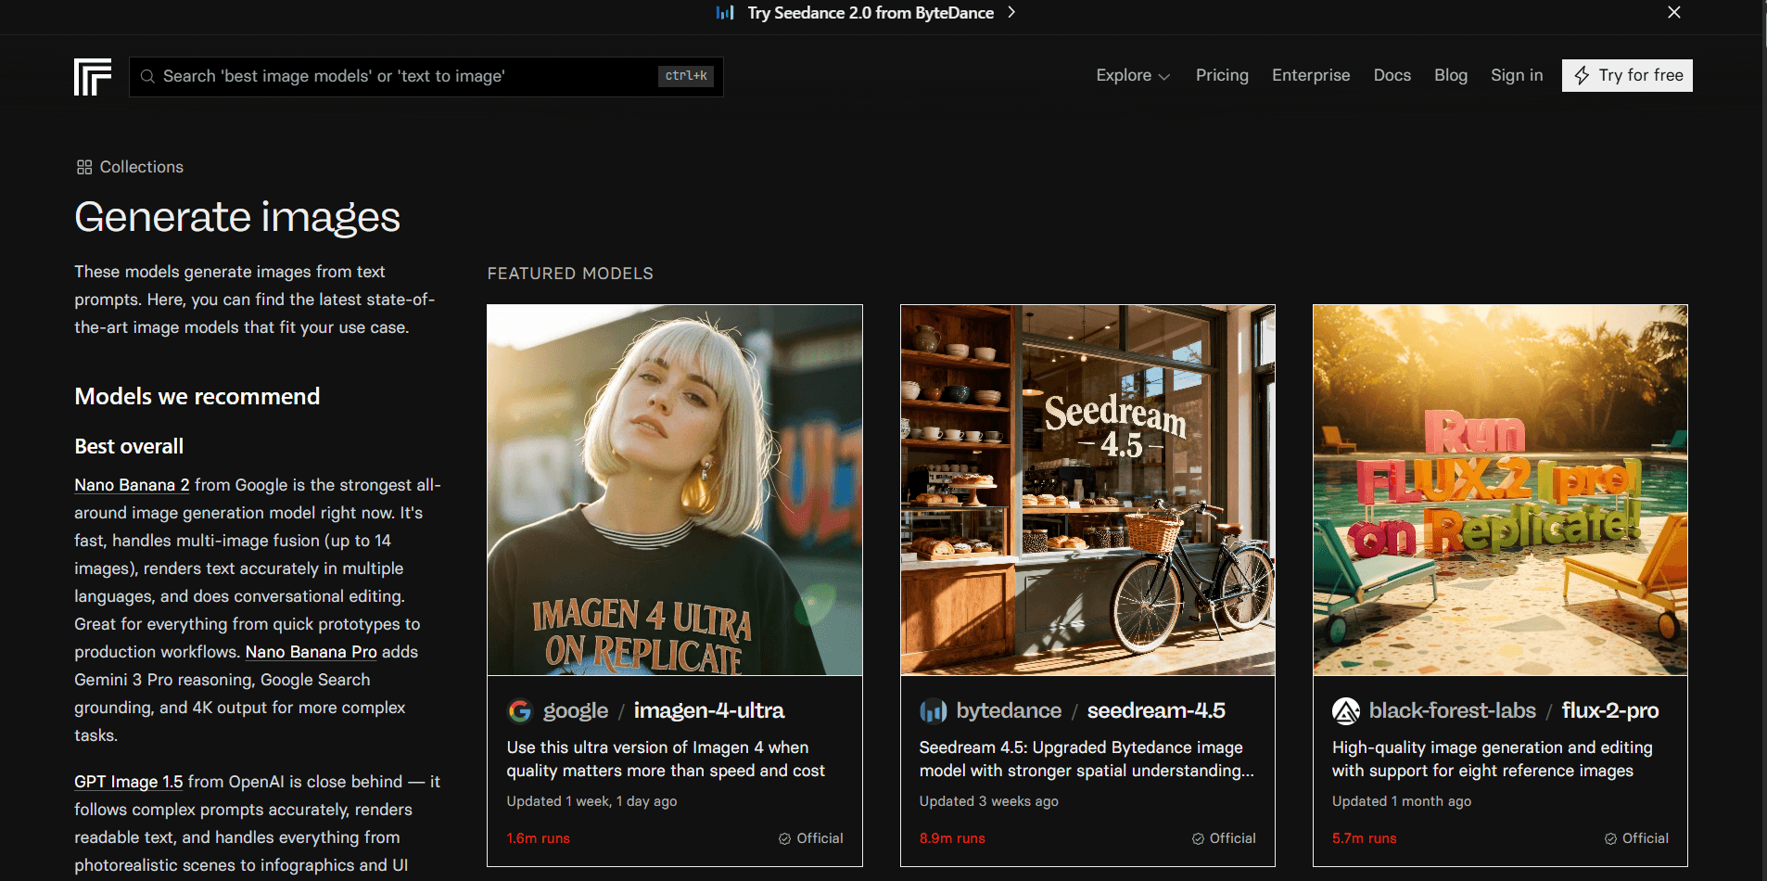Open the GPT Image 1.5 link
The width and height of the screenshot is (1767, 881).
point(129,782)
